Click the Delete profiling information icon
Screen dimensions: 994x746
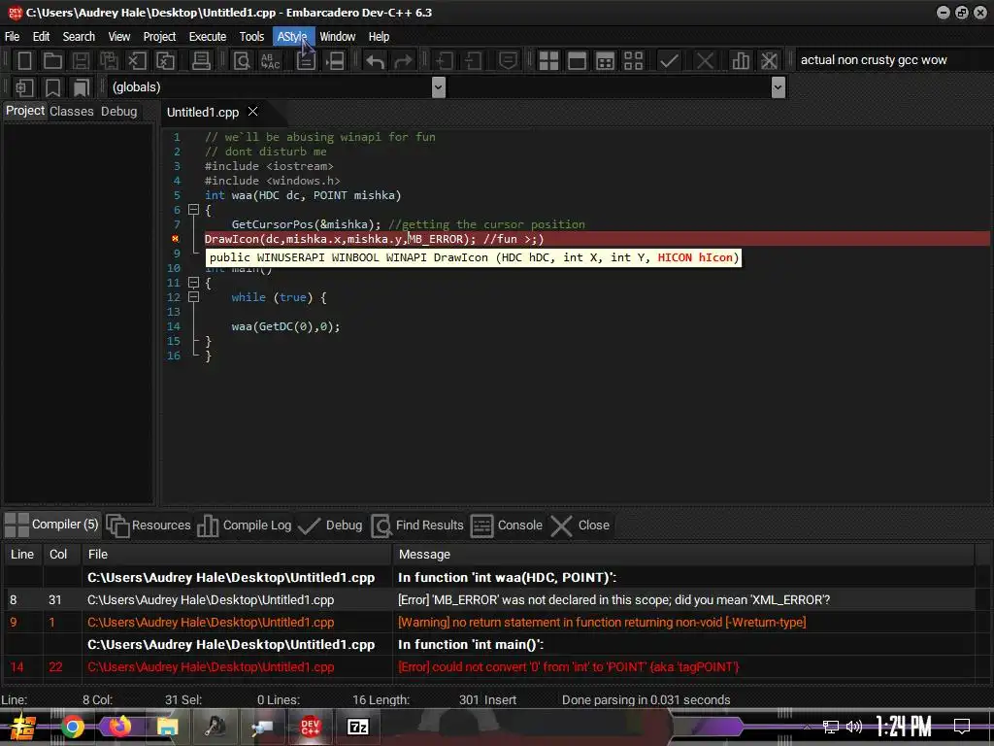[769, 61]
